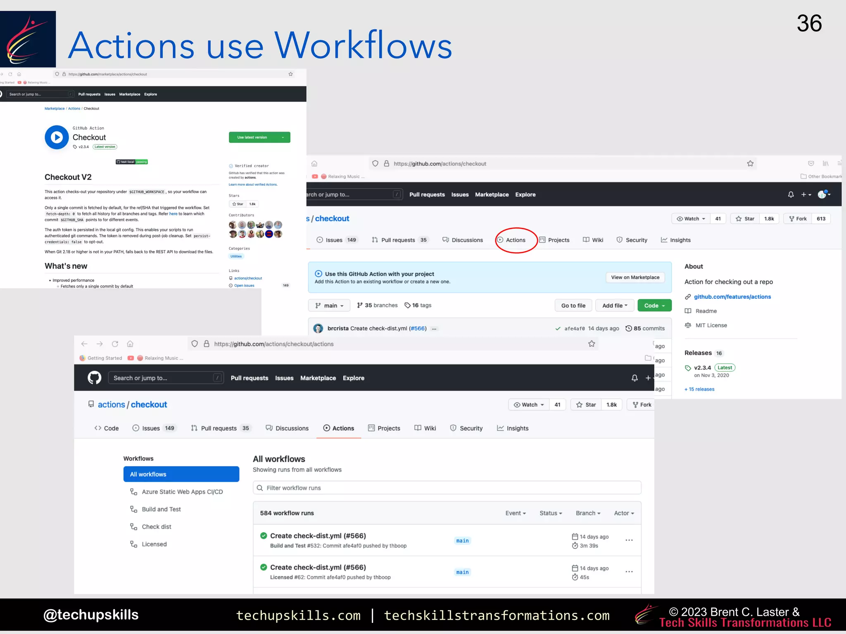Click the browser reload icon
The image size is (846, 634).
(x=115, y=344)
